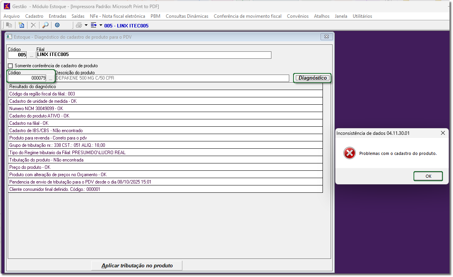Select row Tipo do Regime tributario da Filial

click(165, 153)
